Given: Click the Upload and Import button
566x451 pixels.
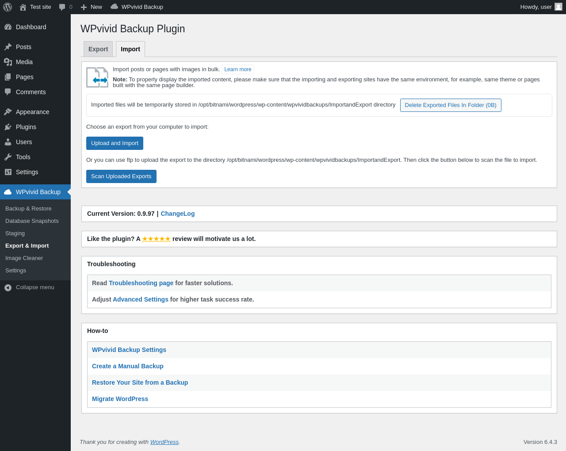Looking at the screenshot, I should click(x=115, y=143).
